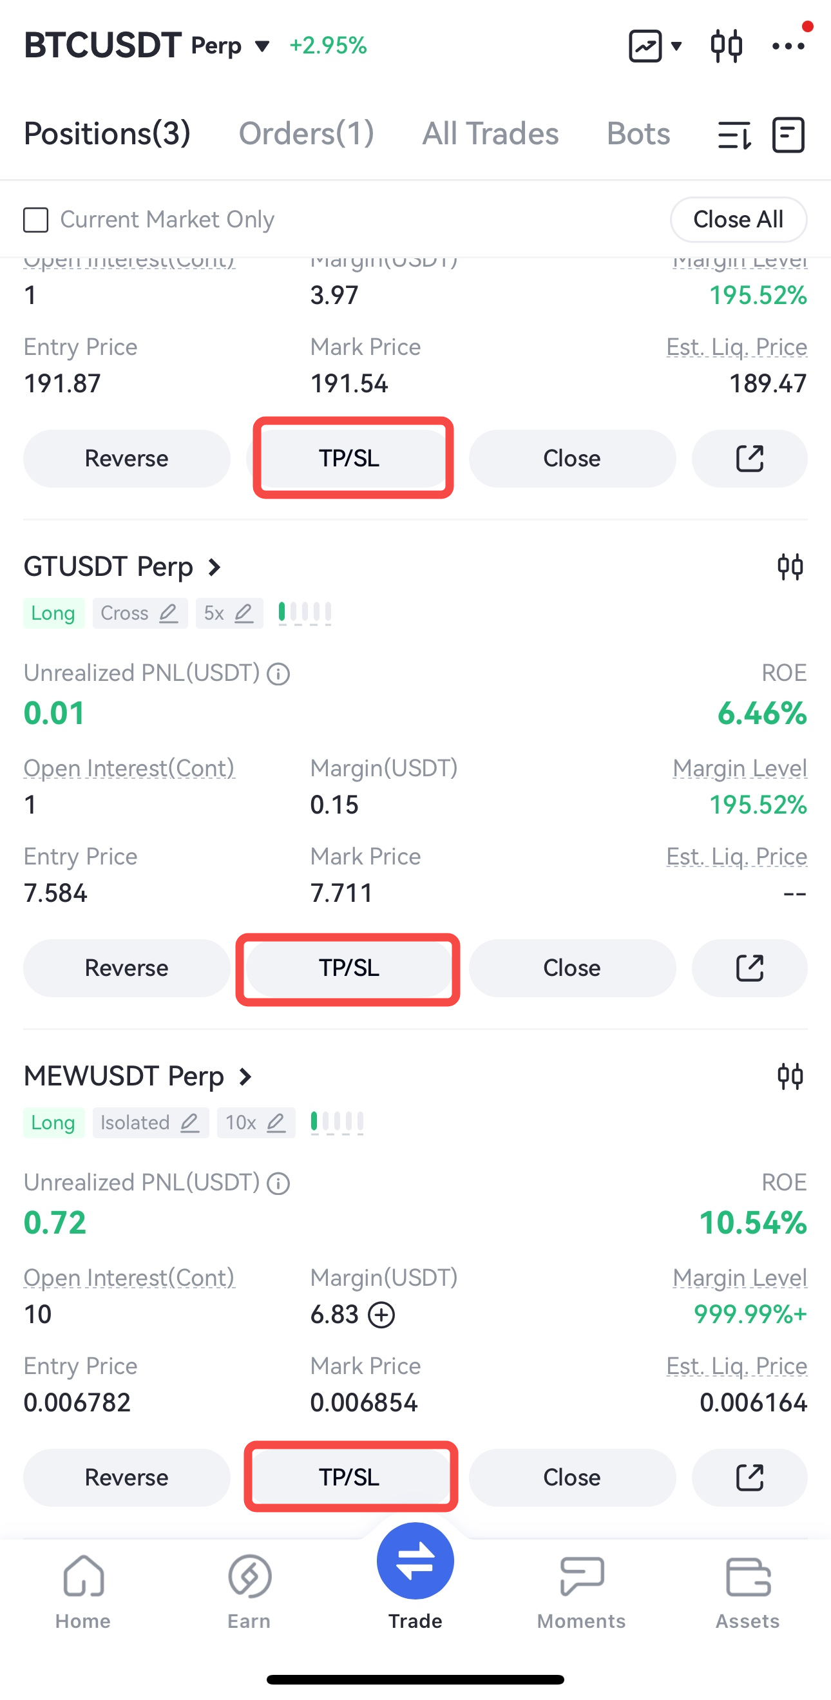This screenshot has height=1700, width=831.
Task: Open the order history notes icon
Action: point(788,135)
